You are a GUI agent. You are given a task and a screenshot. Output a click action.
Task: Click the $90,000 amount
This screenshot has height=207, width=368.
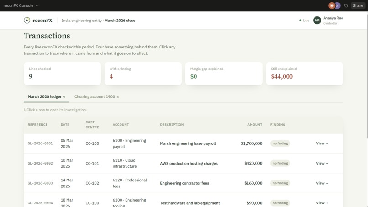(254, 203)
